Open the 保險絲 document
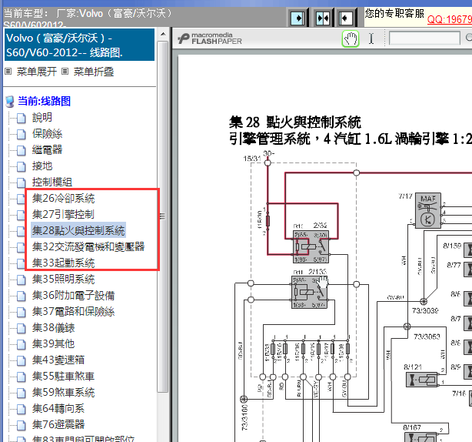This screenshot has height=442, width=472. [47, 134]
